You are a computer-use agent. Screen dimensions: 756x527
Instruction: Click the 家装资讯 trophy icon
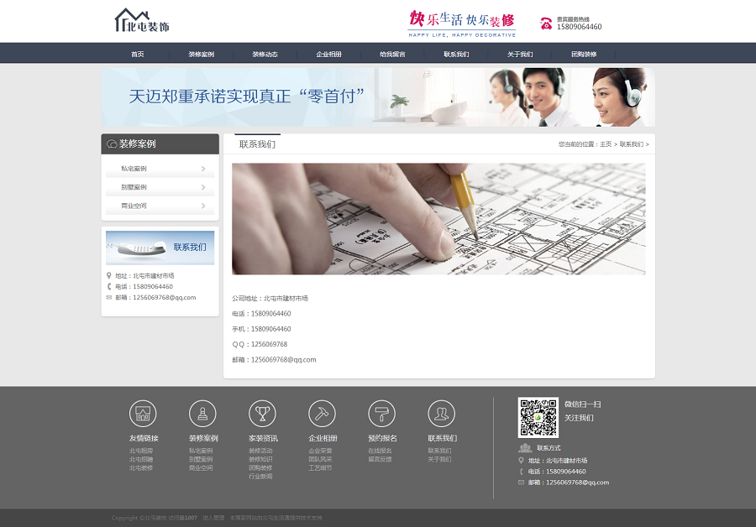(262, 414)
